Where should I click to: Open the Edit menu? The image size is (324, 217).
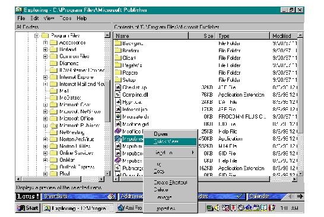pos(34,18)
